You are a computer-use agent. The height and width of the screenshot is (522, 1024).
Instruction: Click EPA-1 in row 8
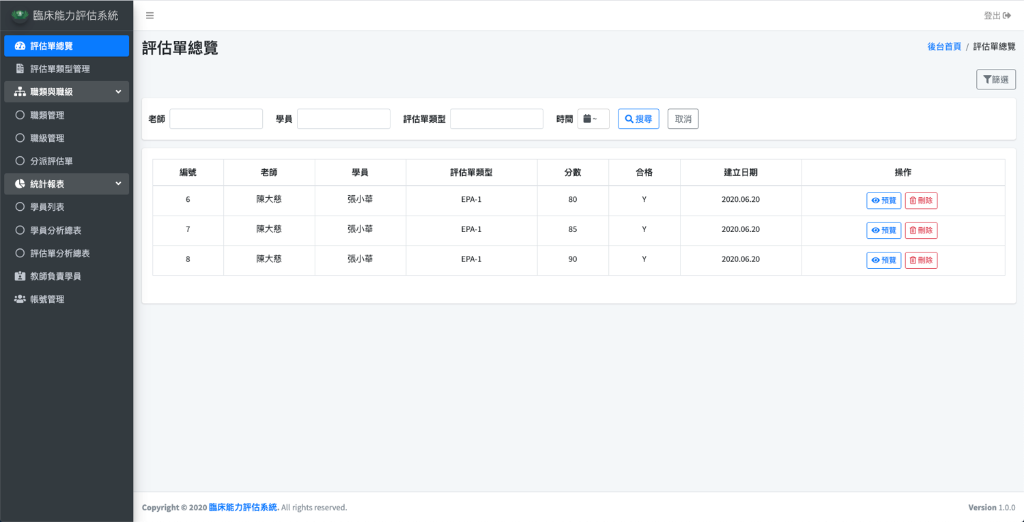472,259
